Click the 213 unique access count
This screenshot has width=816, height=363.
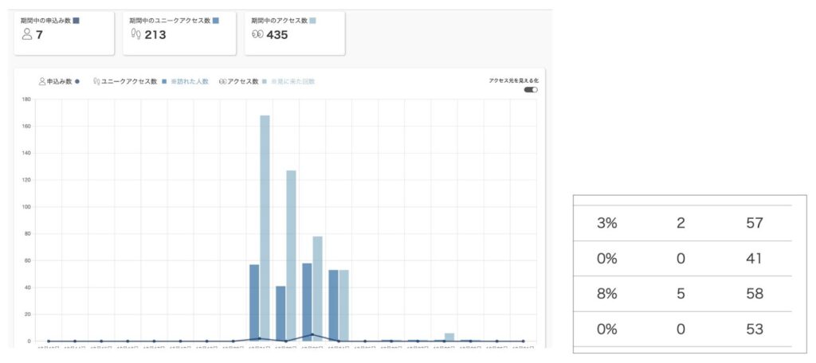[x=155, y=35]
